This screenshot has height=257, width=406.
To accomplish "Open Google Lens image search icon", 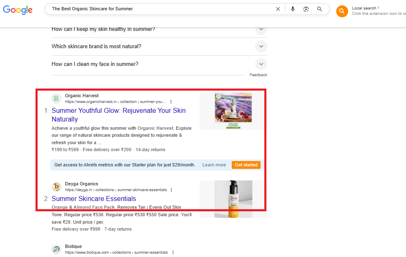I will coord(306,9).
